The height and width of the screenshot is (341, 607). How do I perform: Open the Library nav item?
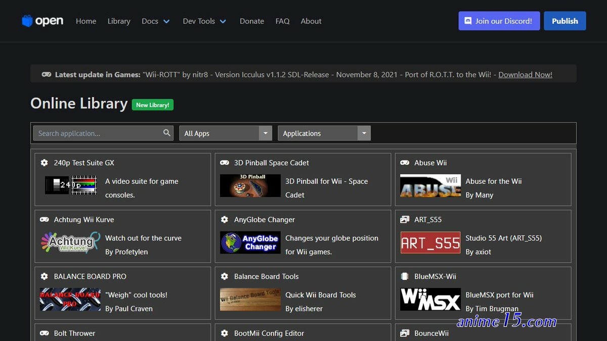[x=119, y=21]
